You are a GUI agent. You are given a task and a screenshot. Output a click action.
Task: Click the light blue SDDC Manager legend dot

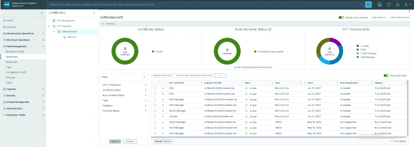click(x=357, y=54)
